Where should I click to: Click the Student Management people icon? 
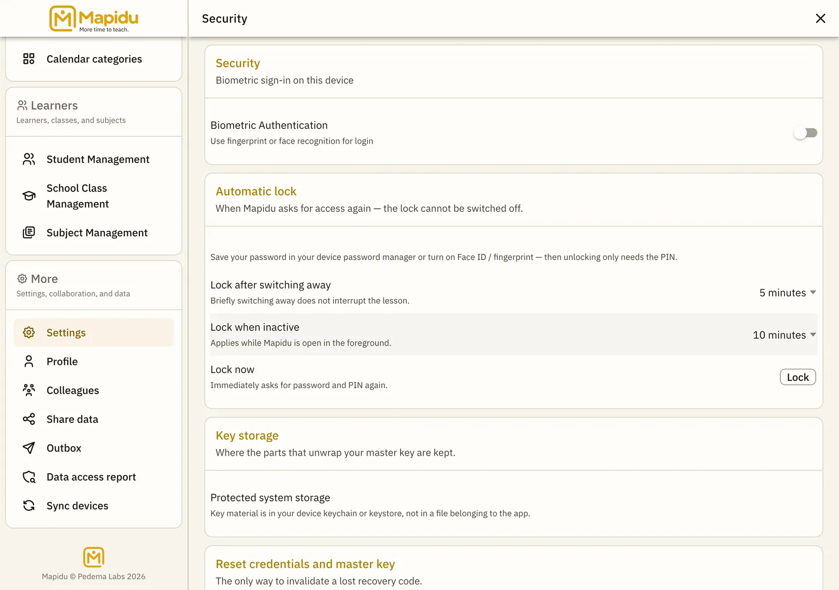pos(29,159)
